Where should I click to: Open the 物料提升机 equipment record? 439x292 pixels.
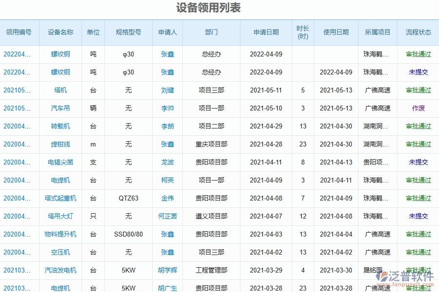[60, 235]
